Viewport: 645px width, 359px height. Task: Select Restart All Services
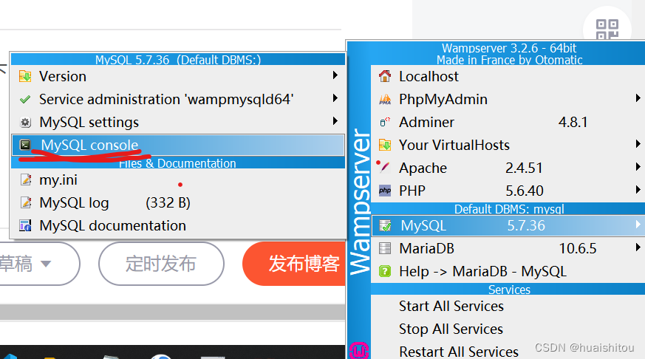[x=508, y=352]
